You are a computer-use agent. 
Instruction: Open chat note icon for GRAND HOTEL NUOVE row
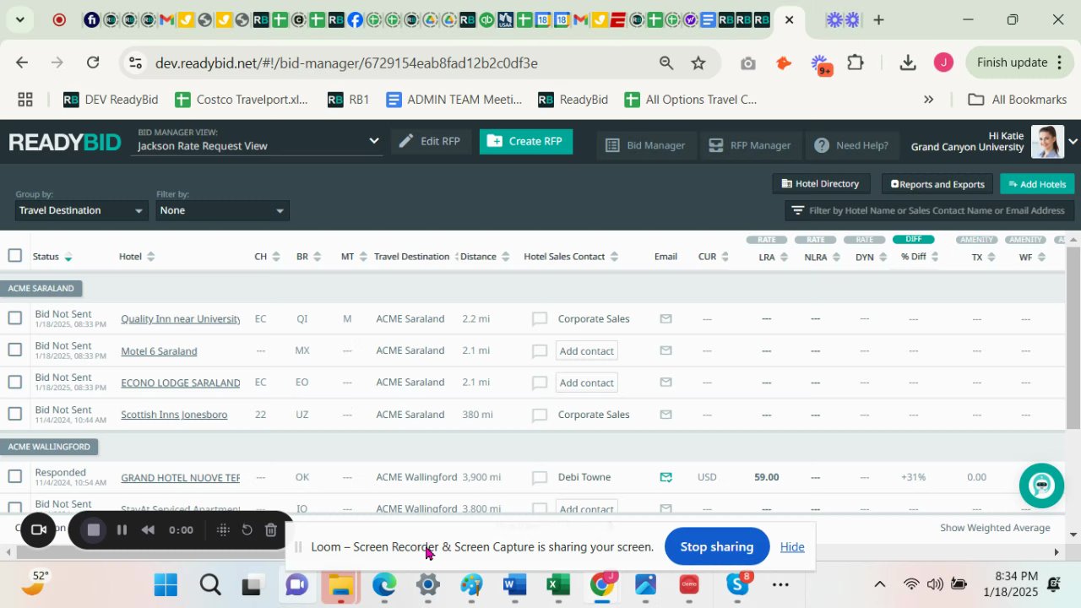tap(540, 478)
